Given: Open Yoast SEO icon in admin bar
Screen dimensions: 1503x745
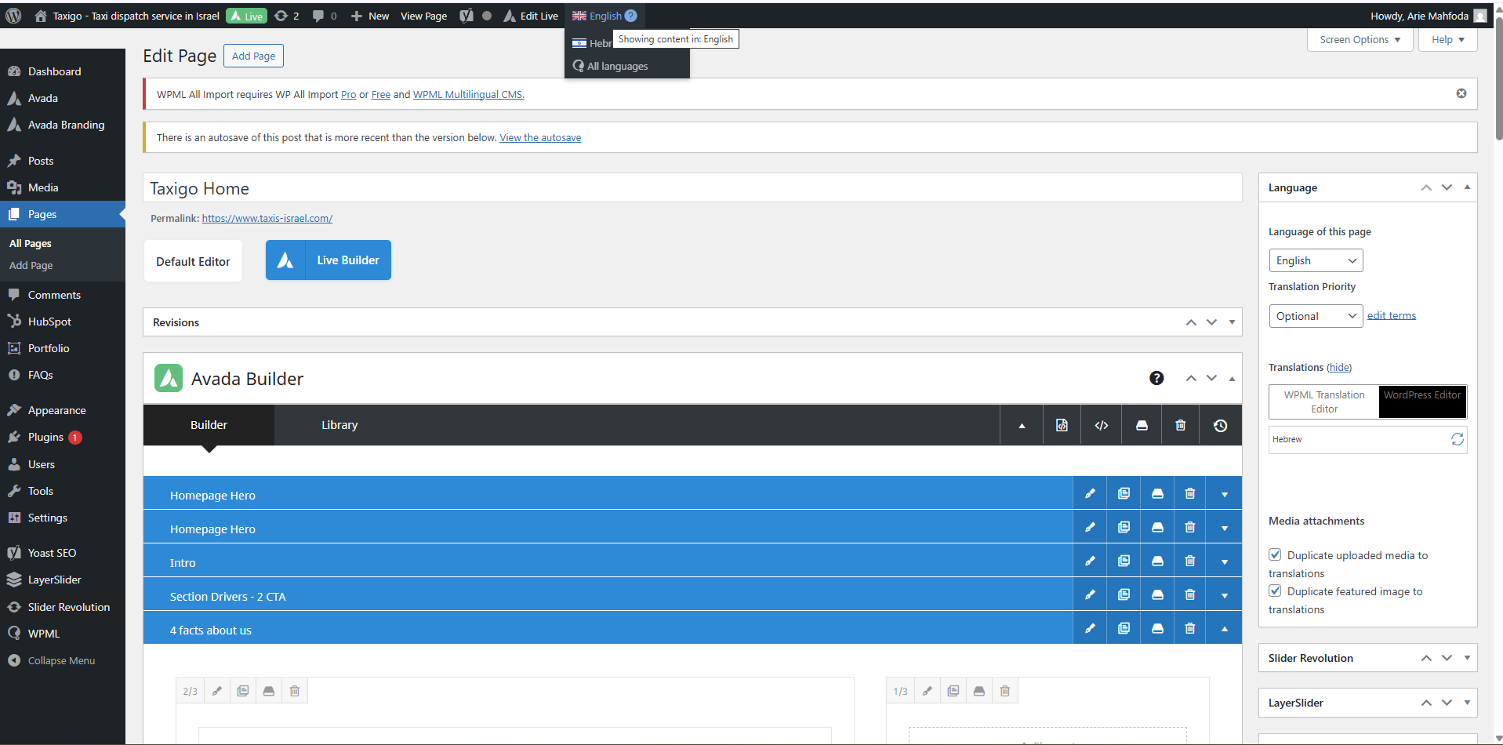Looking at the screenshot, I should pyautogui.click(x=467, y=16).
